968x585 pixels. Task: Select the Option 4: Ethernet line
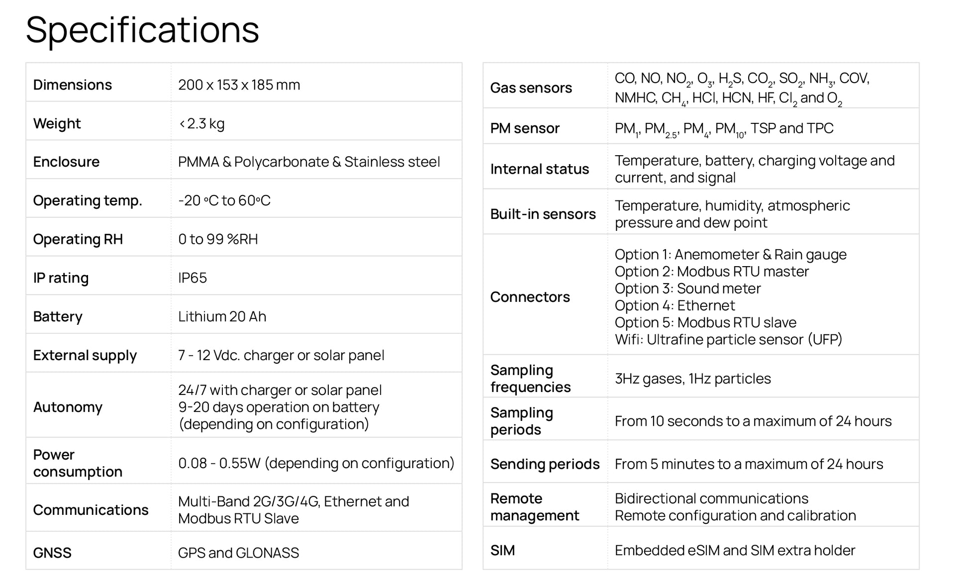[675, 305]
